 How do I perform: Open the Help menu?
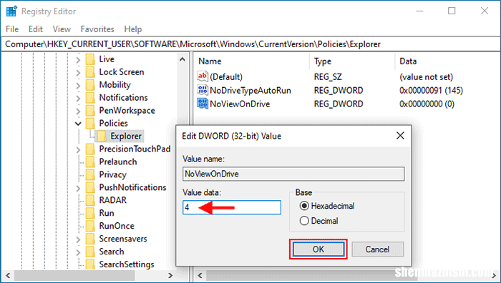click(133, 29)
